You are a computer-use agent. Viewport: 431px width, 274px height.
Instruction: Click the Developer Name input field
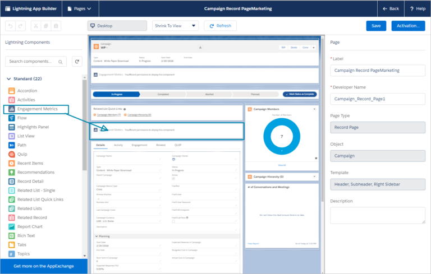(378, 99)
